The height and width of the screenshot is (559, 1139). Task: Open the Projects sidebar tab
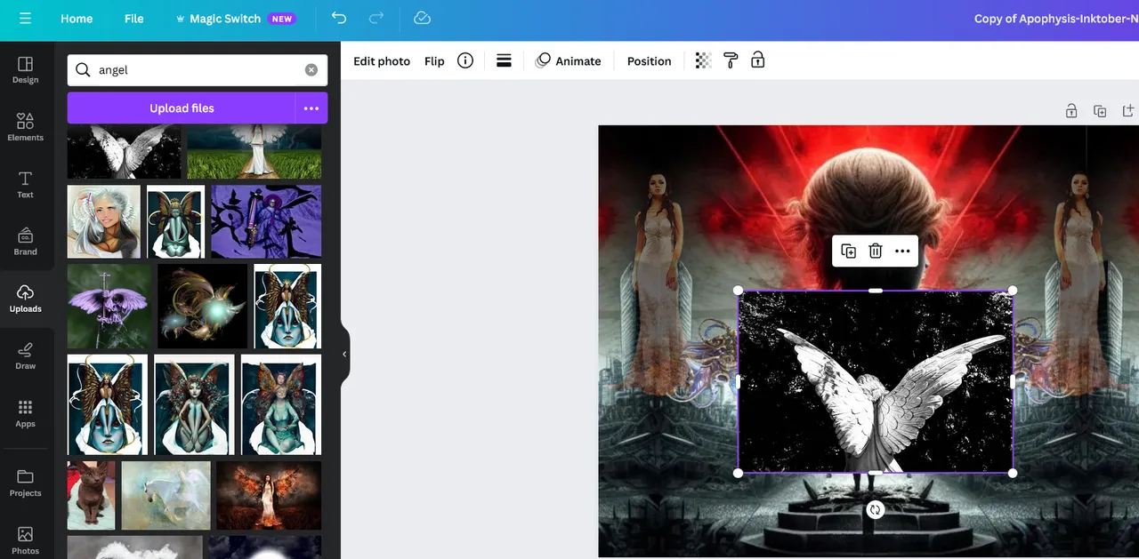coord(26,483)
